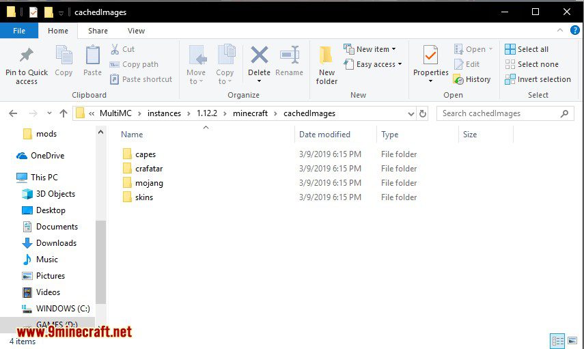The width and height of the screenshot is (584, 349).
Task: Open Quick Access Toolbar customize arrow
Action: pyautogui.click(x=61, y=13)
